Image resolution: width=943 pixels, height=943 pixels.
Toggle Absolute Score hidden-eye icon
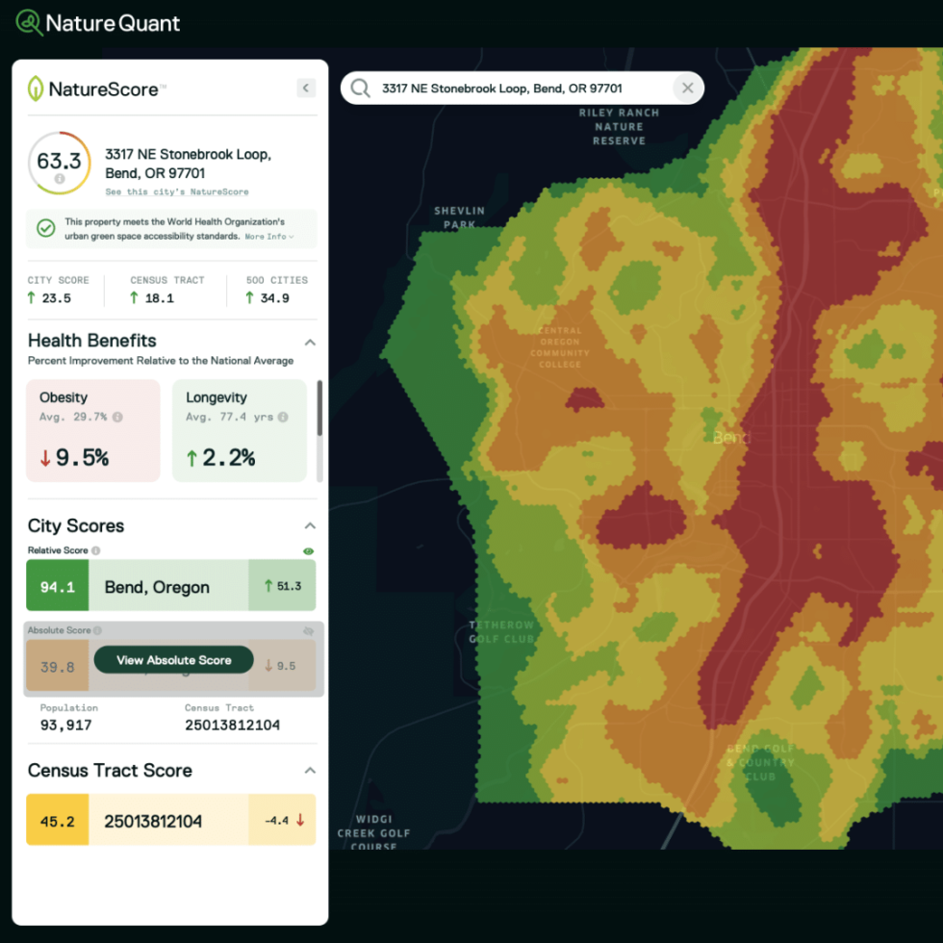(309, 631)
